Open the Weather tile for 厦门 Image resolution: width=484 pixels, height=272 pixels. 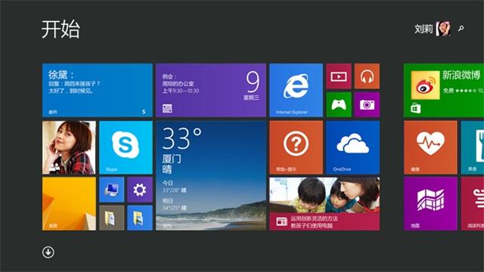211,175
